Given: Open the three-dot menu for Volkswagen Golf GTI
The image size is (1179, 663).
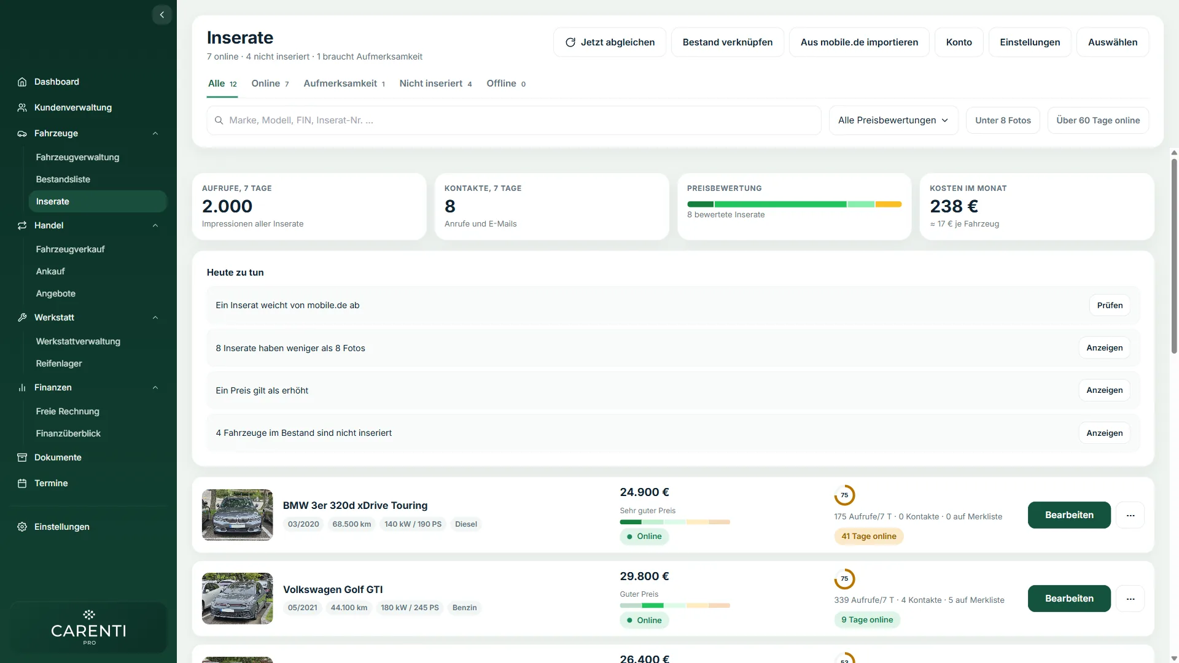Looking at the screenshot, I should pos(1130,599).
